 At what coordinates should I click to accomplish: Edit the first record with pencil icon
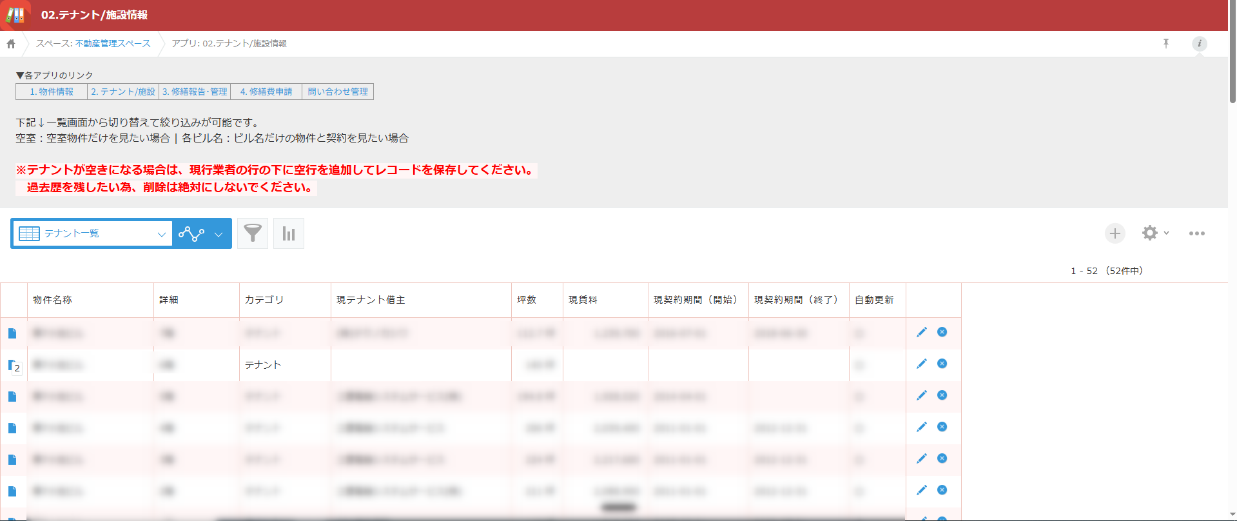pyautogui.click(x=922, y=332)
